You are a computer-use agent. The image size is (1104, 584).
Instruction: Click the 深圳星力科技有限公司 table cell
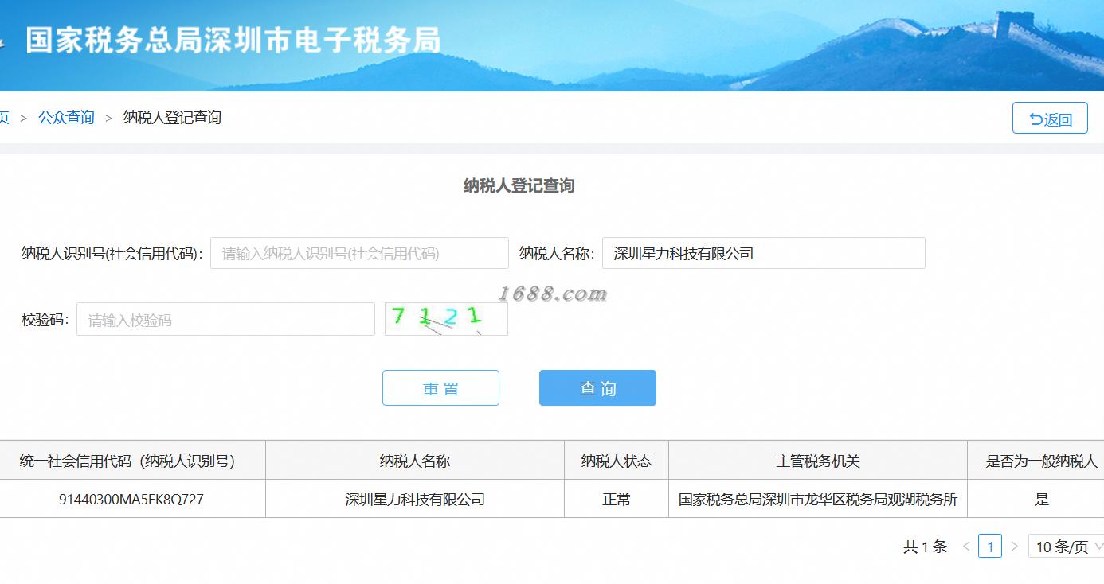point(415,500)
